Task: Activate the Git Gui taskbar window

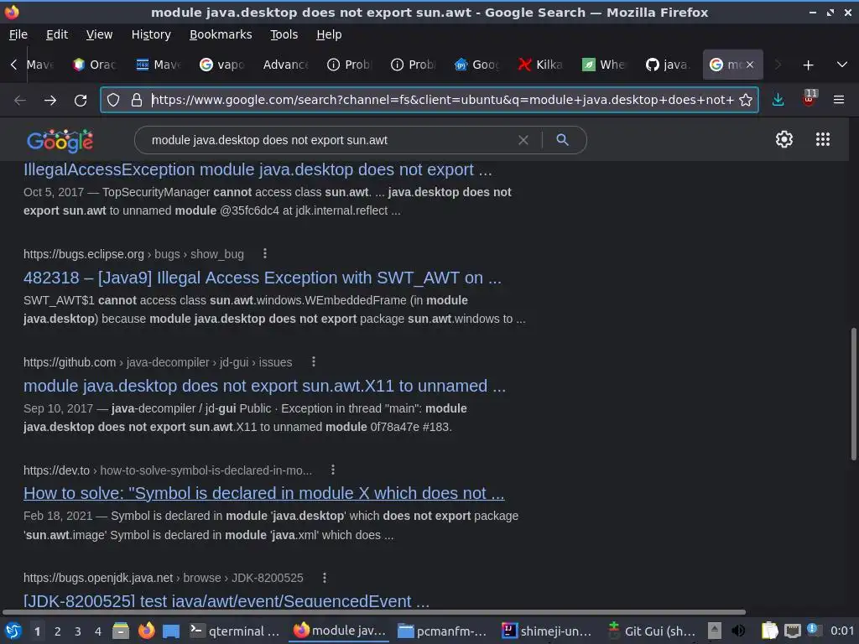Action: 652,631
